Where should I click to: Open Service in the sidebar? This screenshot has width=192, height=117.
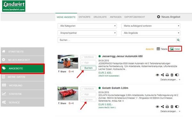(x=22, y=102)
